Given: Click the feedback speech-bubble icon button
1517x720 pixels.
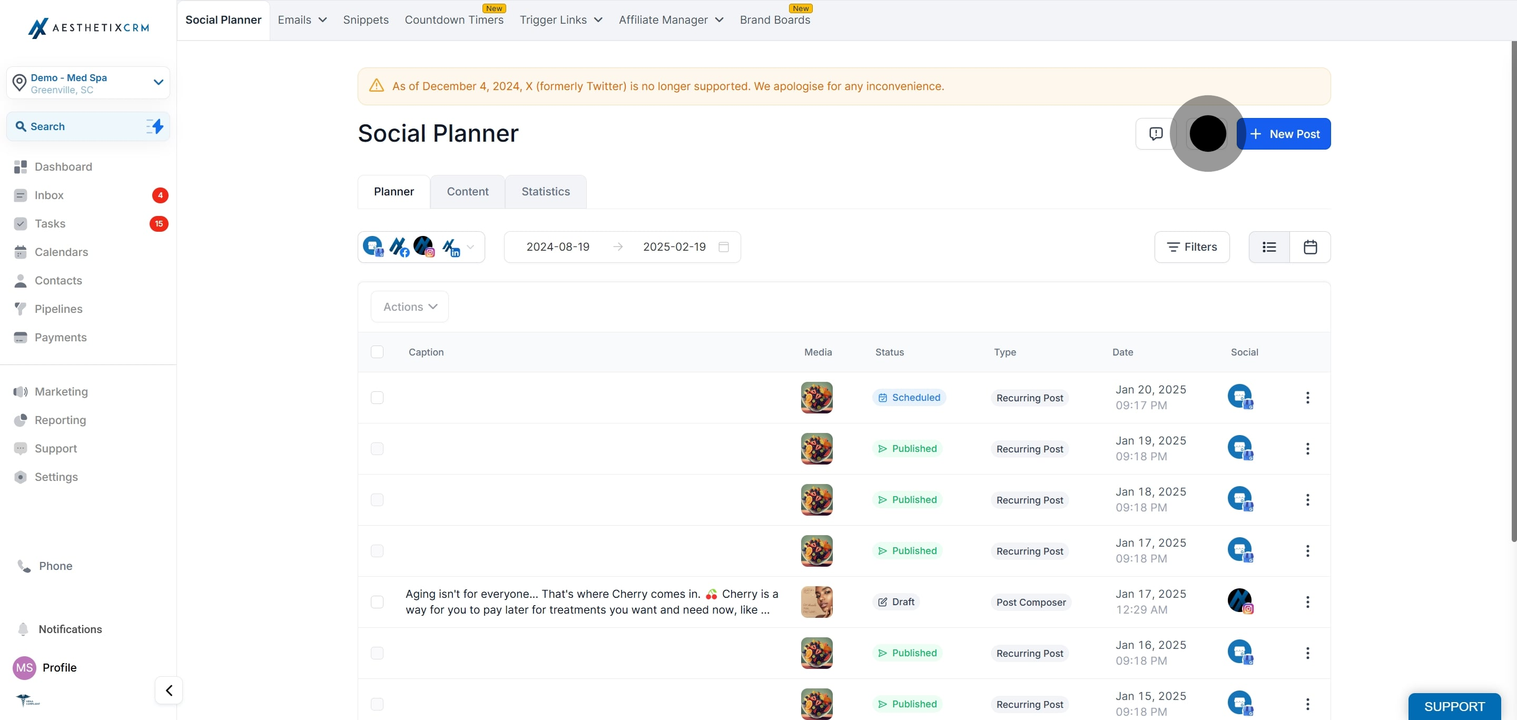Looking at the screenshot, I should pyautogui.click(x=1156, y=134).
